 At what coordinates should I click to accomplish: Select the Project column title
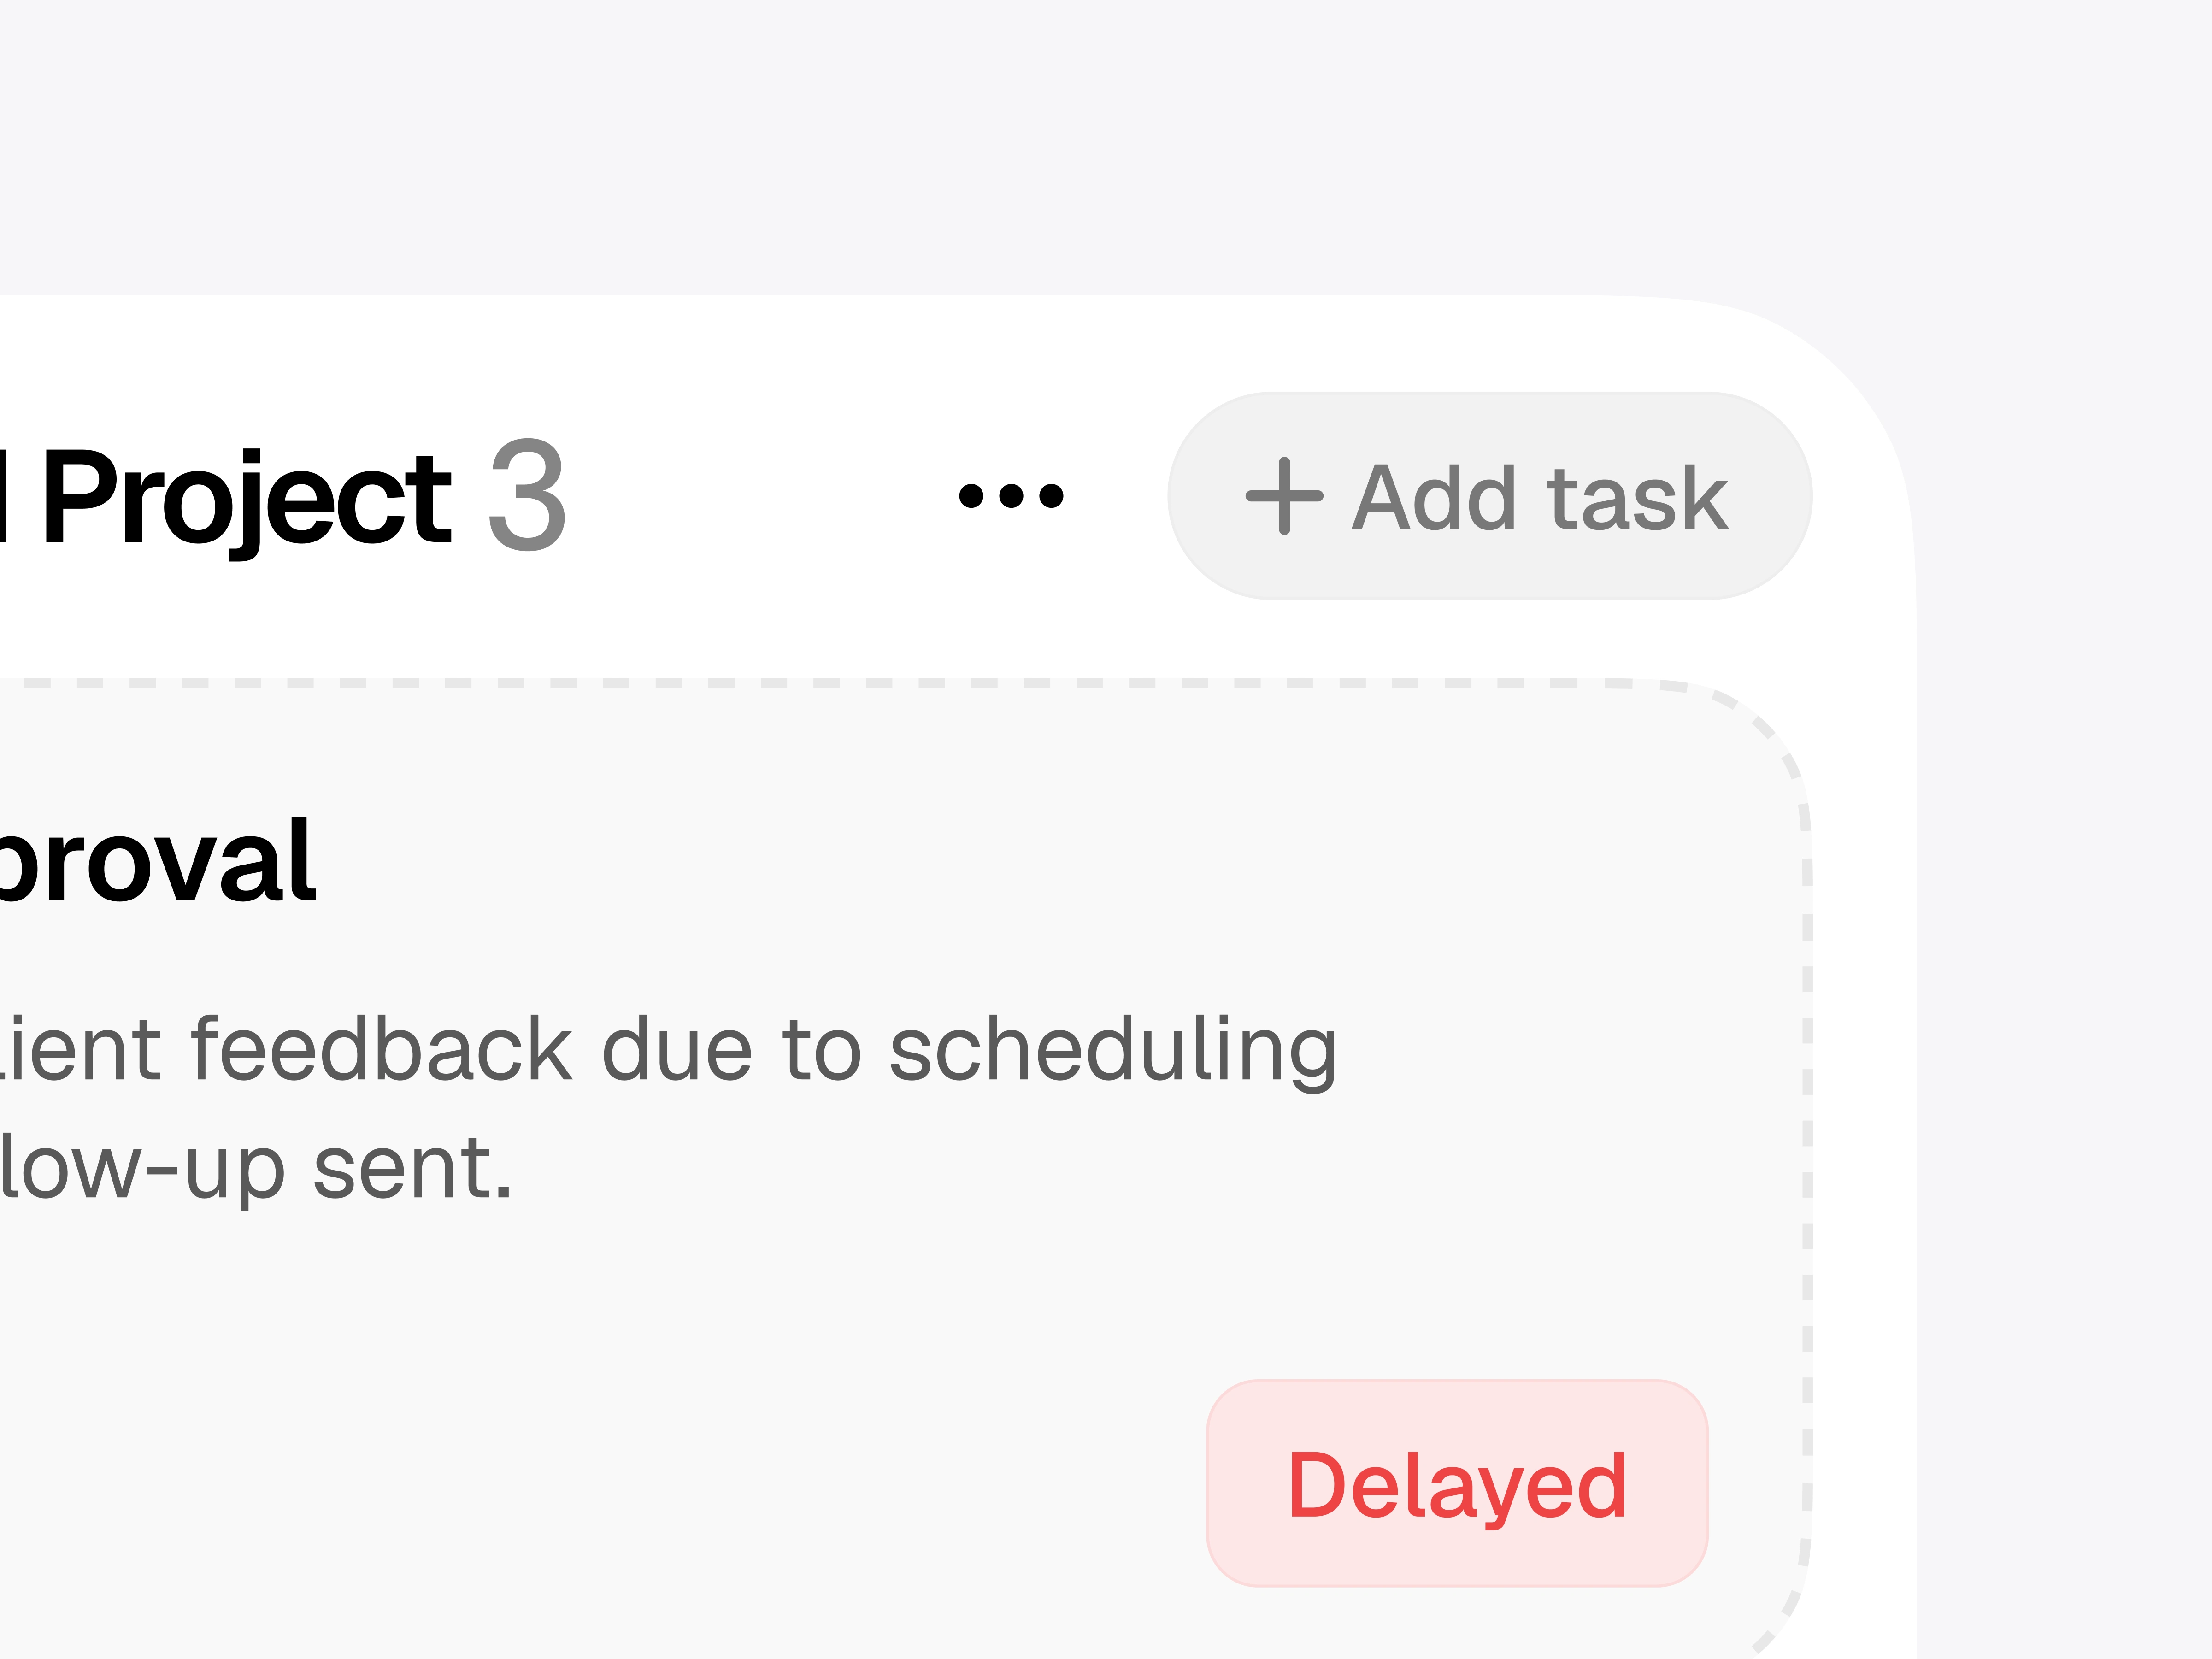pyautogui.click(x=245, y=497)
